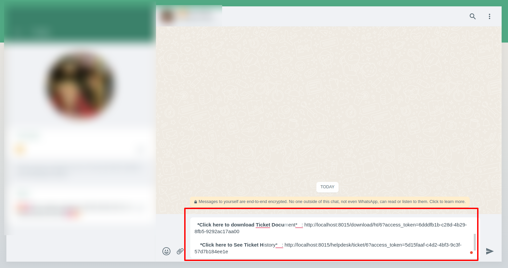Open the emoji picker
The image size is (508, 268).
click(166, 251)
